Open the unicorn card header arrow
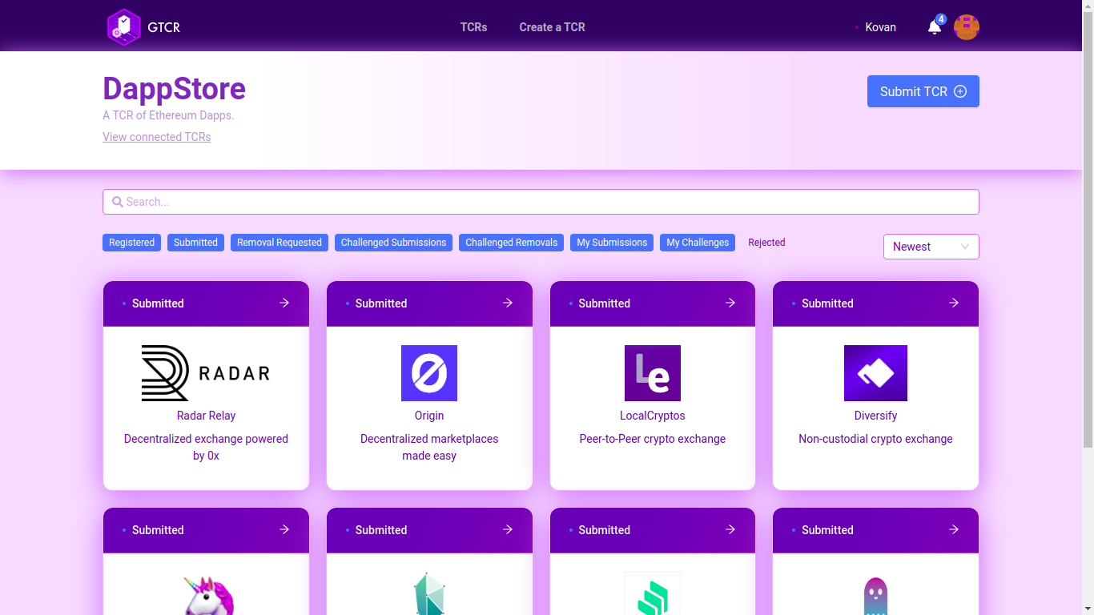 pyautogui.click(x=284, y=529)
